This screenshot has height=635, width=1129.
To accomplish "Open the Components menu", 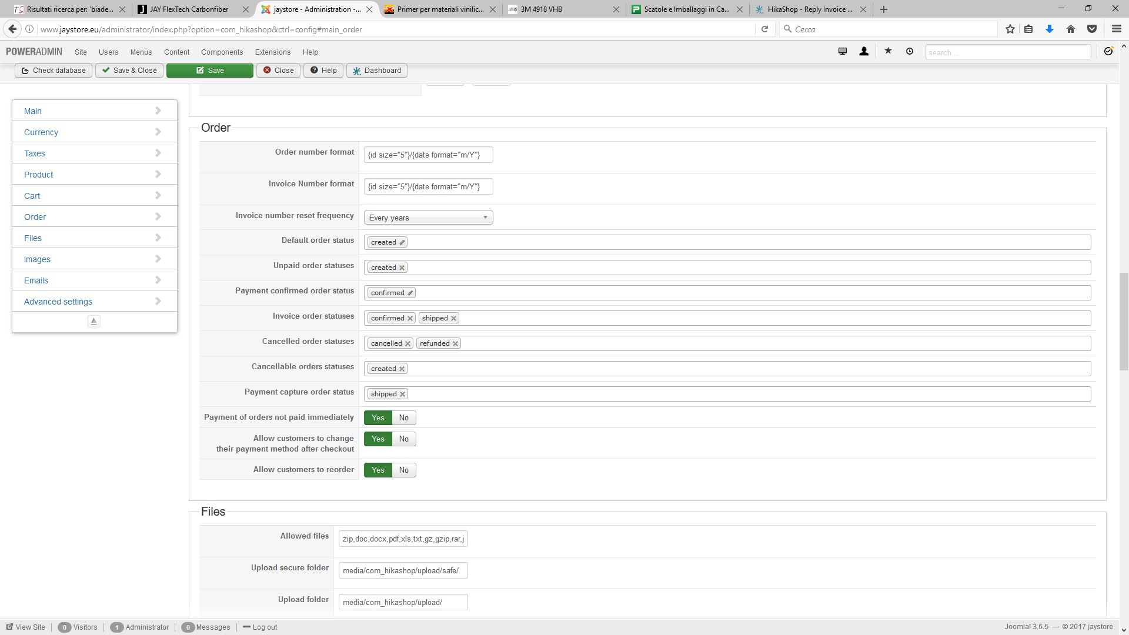I will (222, 52).
